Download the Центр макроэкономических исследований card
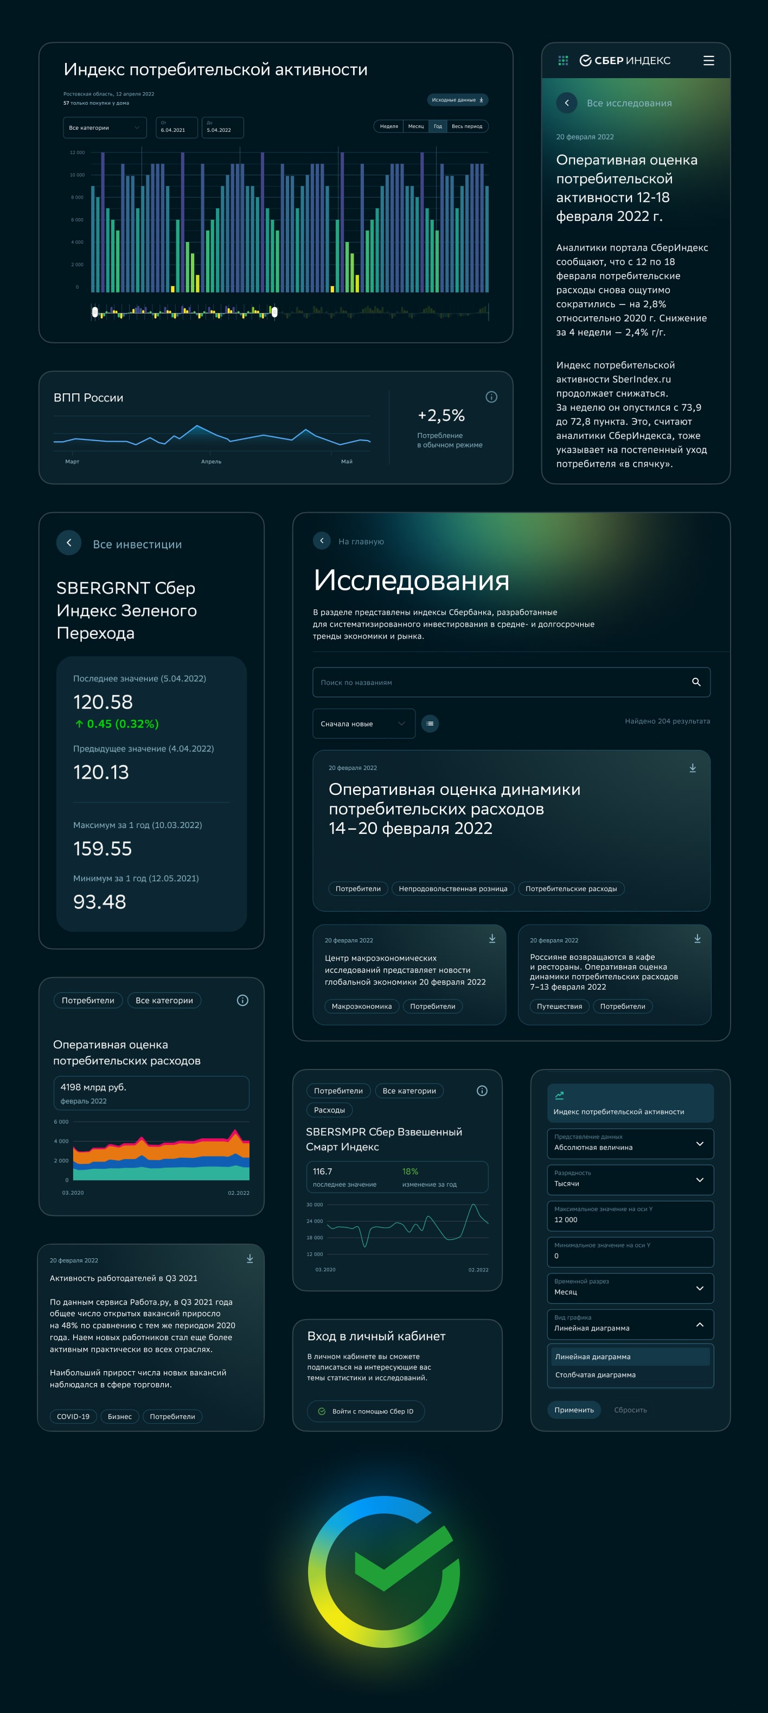Screen dimensions: 768x1713 (492, 938)
